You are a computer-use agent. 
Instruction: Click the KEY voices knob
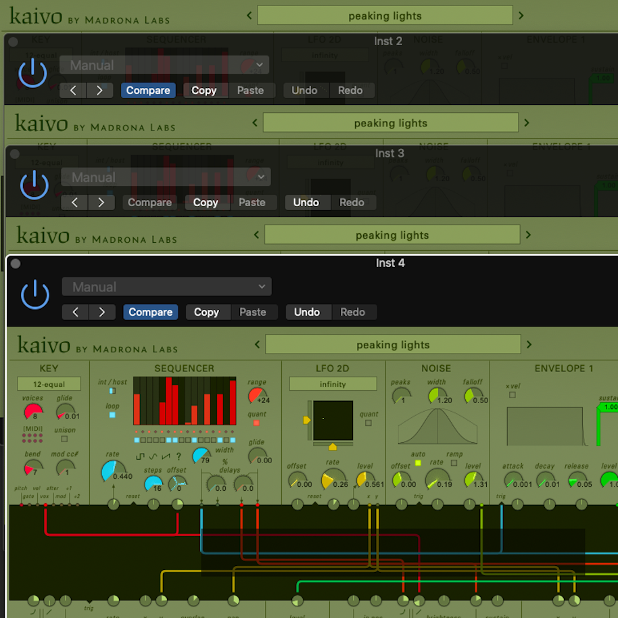(x=33, y=412)
